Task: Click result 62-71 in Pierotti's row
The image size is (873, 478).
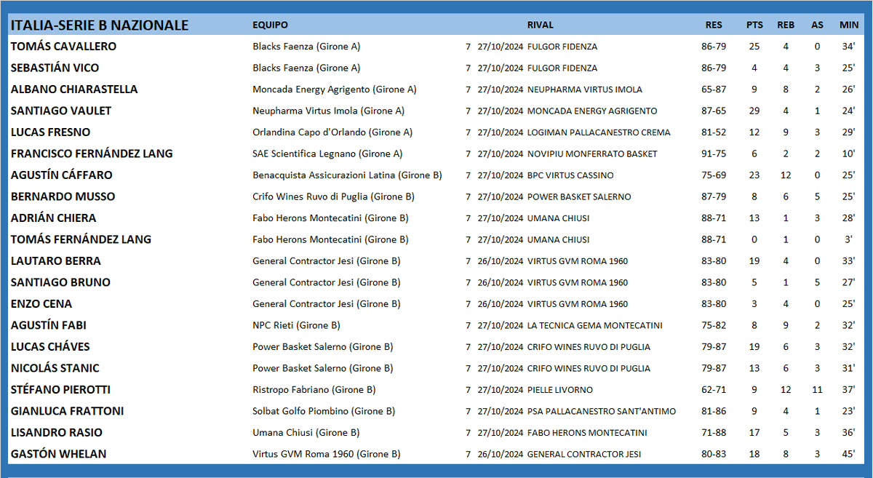Action: coord(714,390)
